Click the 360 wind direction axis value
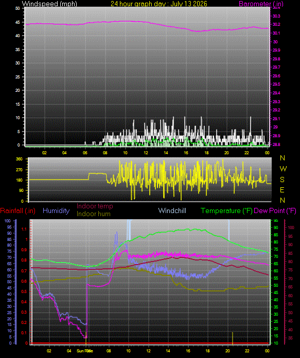This screenshot has width=300, height=358. click(20, 159)
